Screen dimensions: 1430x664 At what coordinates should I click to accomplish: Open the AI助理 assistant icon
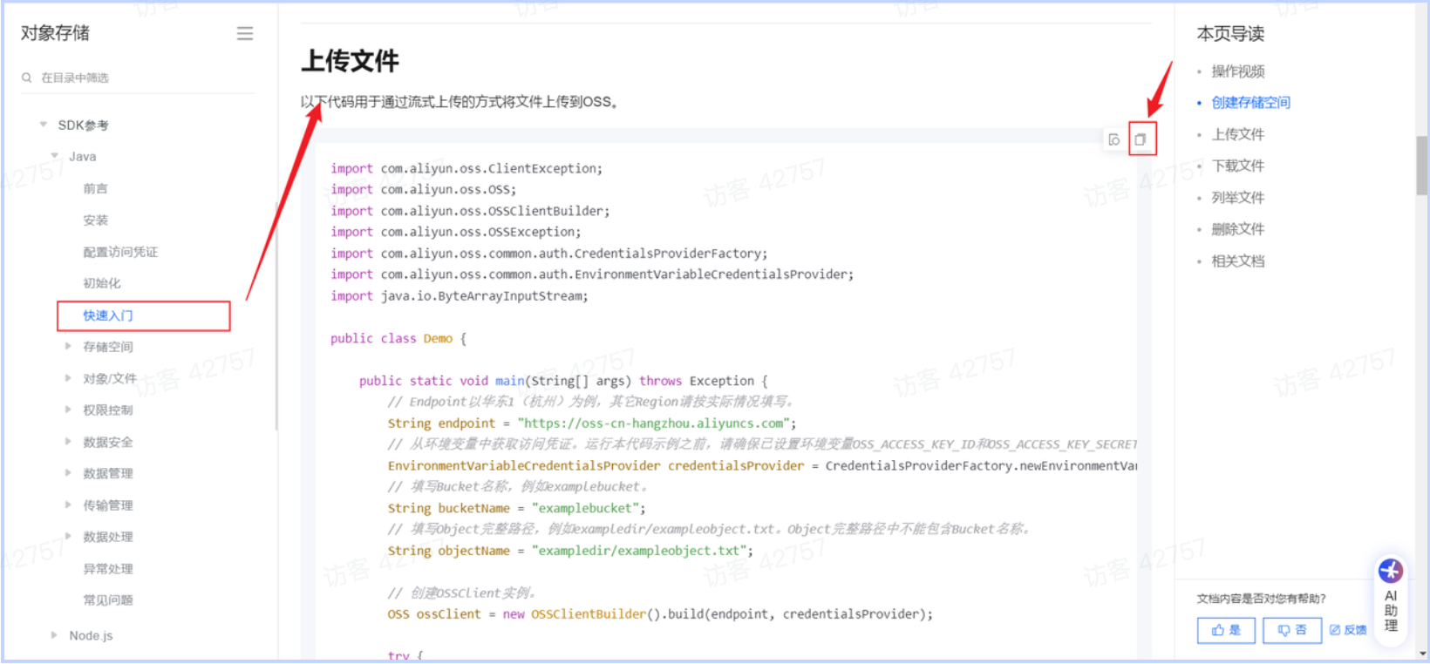coord(1391,572)
